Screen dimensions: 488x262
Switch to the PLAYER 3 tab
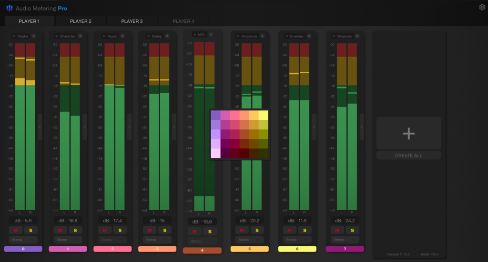click(x=132, y=21)
